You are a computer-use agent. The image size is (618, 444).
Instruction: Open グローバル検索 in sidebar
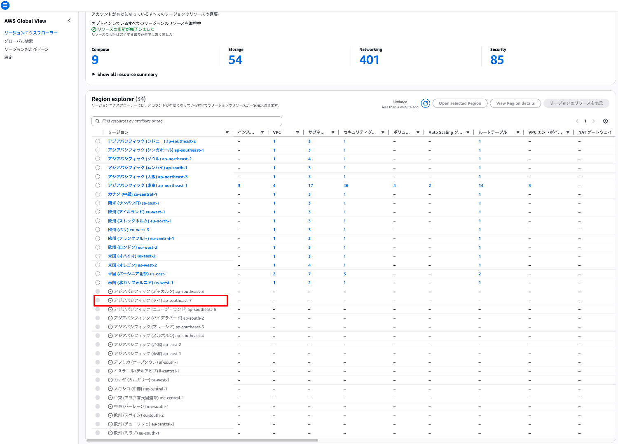19,41
